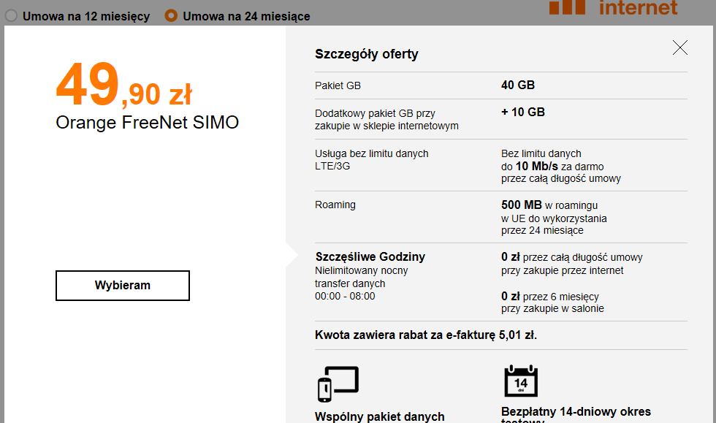Viewport: 716px width, 423px height.
Task: Click the Orange internet logo
Action: 614,7
